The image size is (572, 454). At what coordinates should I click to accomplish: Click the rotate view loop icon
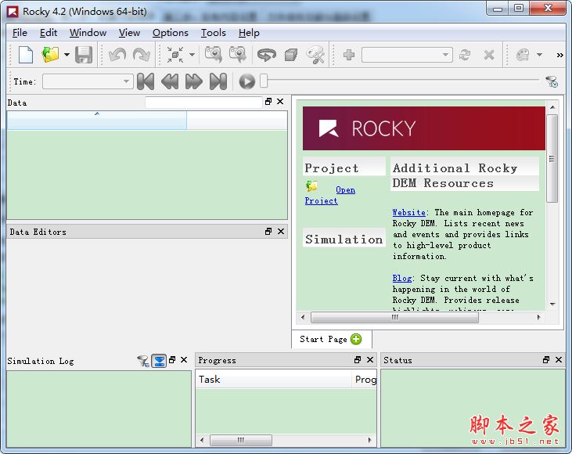(x=267, y=55)
